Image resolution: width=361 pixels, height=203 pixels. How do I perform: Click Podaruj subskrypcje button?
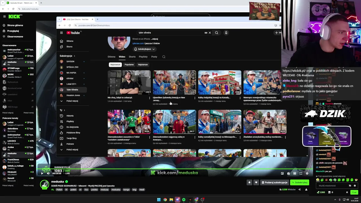click(274, 182)
